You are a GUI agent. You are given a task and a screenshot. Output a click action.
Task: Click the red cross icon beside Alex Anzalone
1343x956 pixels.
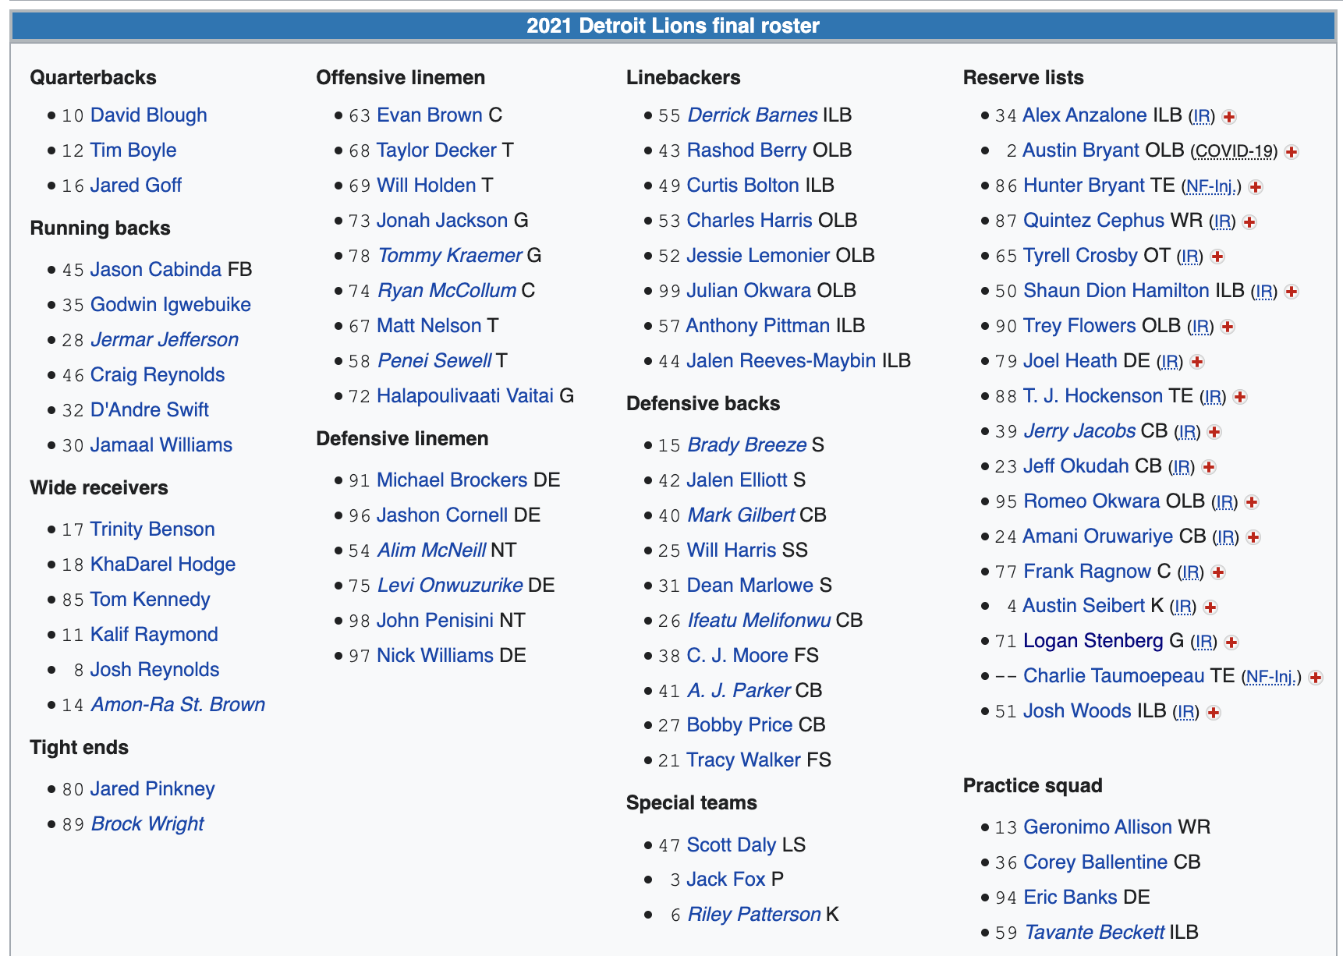pos(1229,117)
